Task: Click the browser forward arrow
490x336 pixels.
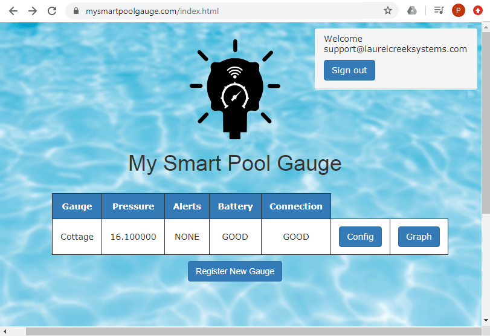Action: pyautogui.click(x=33, y=11)
